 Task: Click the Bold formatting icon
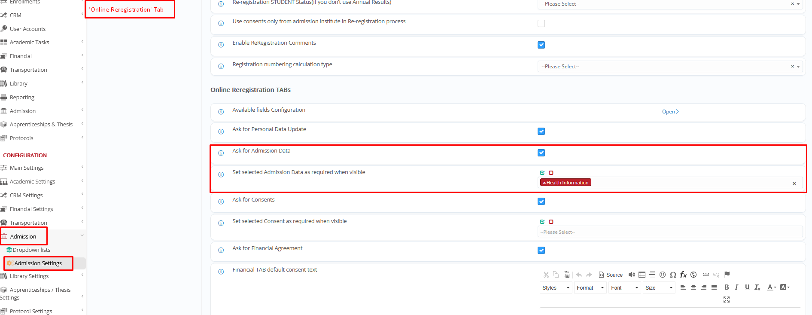click(x=727, y=287)
